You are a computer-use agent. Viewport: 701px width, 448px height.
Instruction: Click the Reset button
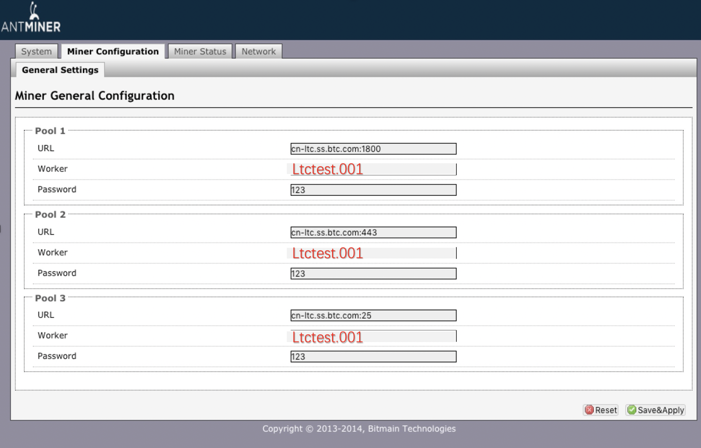tap(601, 410)
